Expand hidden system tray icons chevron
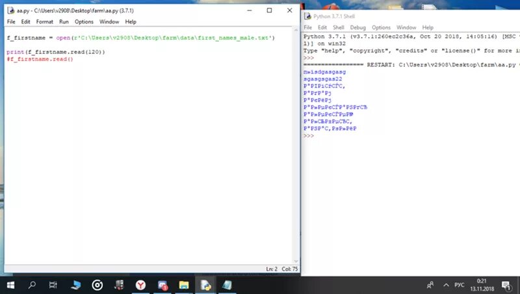Viewport: 520px width, 294px height. (x=446, y=285)
